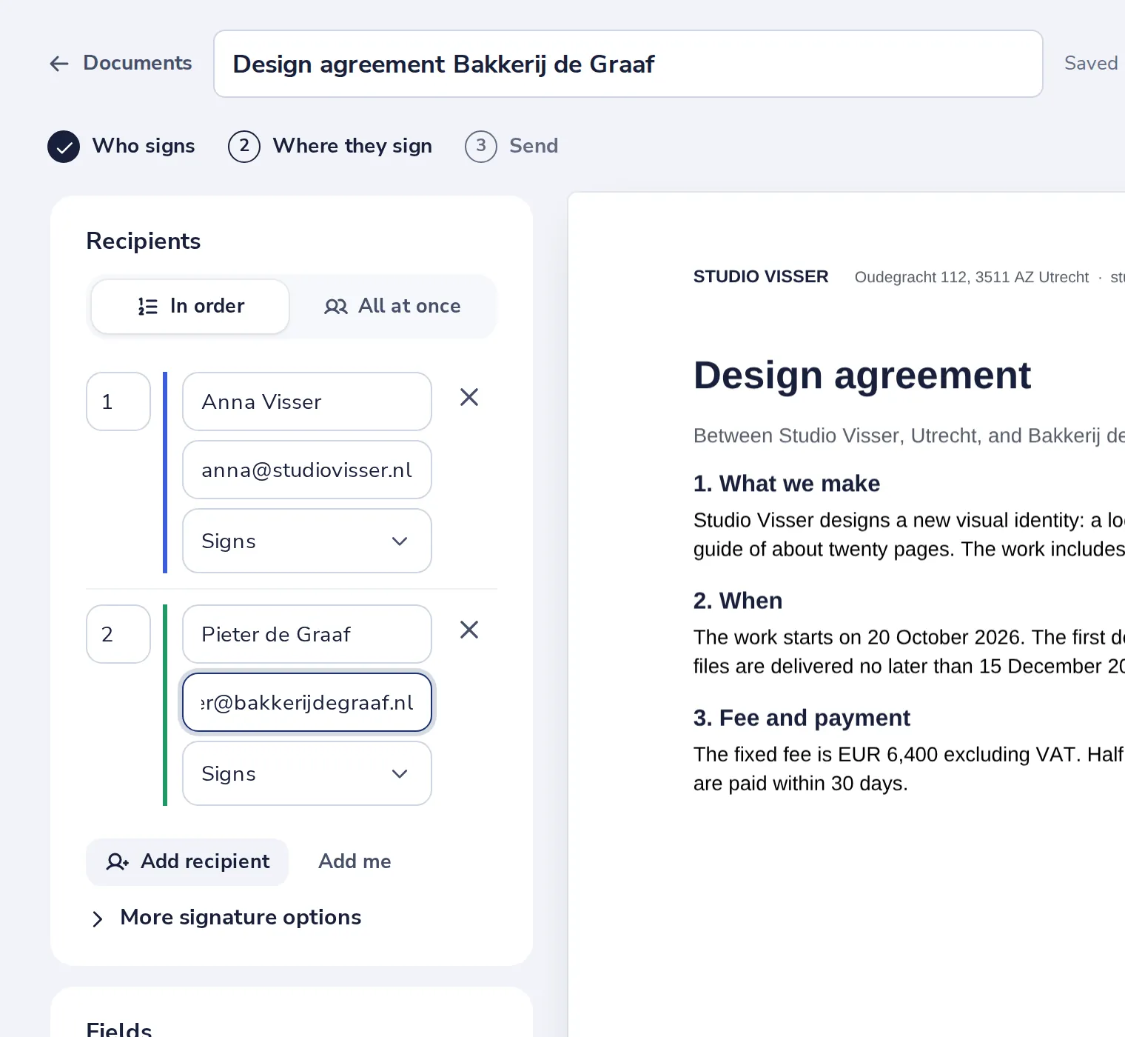The image size is (1125, 1037).
Task: Edit order number for Anna Visser
Action: (118, 401)
